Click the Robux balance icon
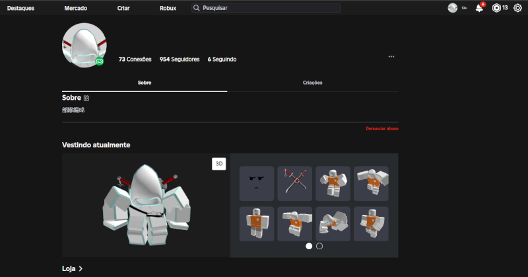The width and height of the screenshot is (528, 277). 496,8
